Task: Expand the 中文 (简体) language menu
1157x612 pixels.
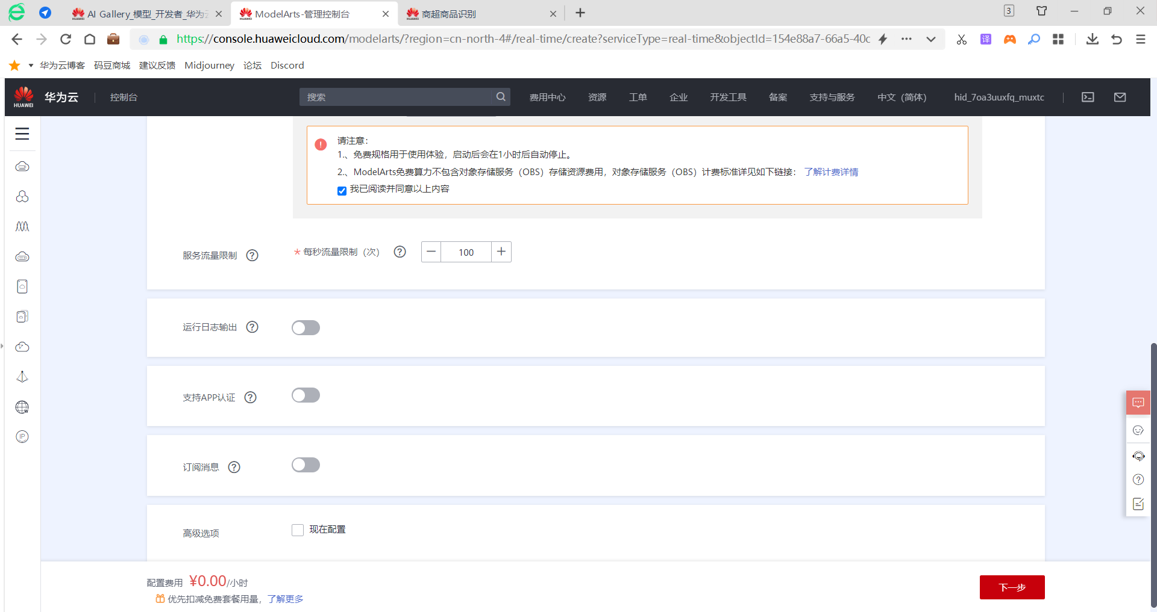Action: pyautogui.click(x=901, y=97)
